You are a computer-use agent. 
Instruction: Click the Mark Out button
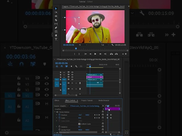(79, 54)
